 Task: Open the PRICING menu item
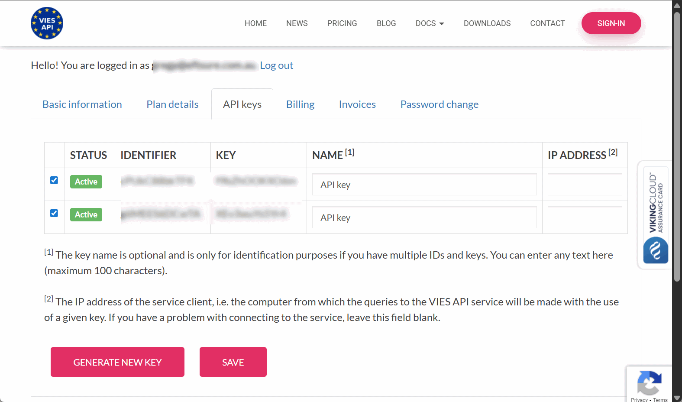click(342, 23)
